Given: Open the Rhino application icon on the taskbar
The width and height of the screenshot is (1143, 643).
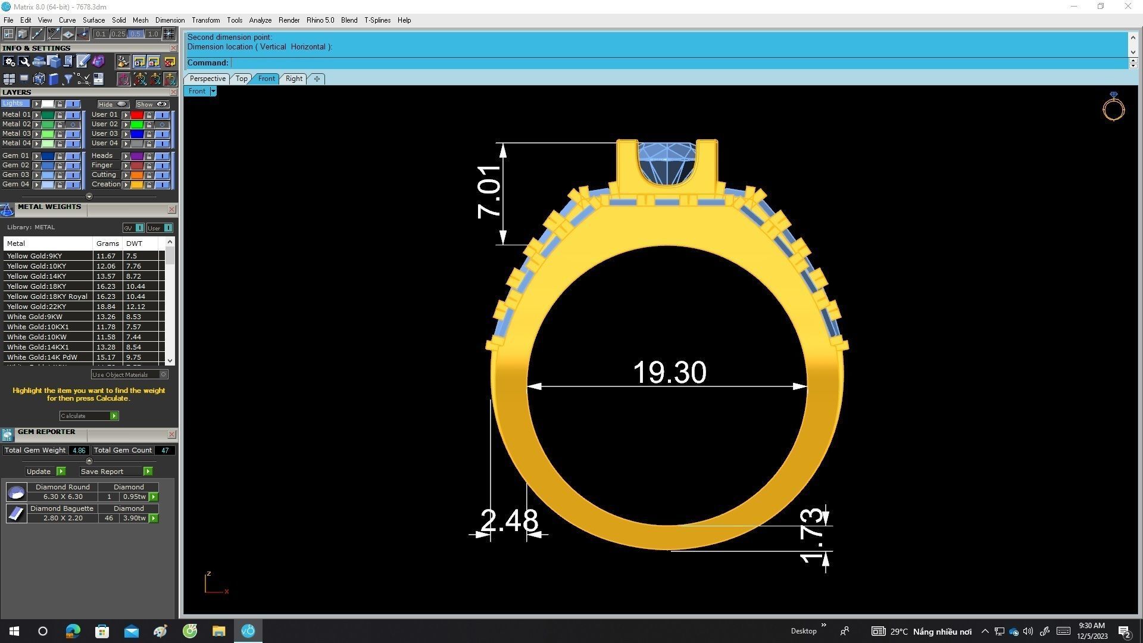Looking at the screenshot, I should (x=248, y=631).
